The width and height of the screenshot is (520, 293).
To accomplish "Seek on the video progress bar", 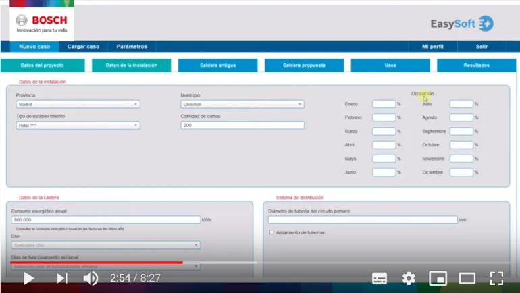I will pyautogui.click(x=260, y=263).
